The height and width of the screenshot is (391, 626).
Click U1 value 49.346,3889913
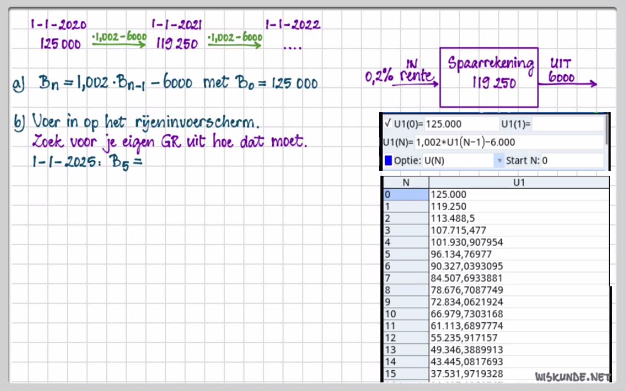coord(467,350)
